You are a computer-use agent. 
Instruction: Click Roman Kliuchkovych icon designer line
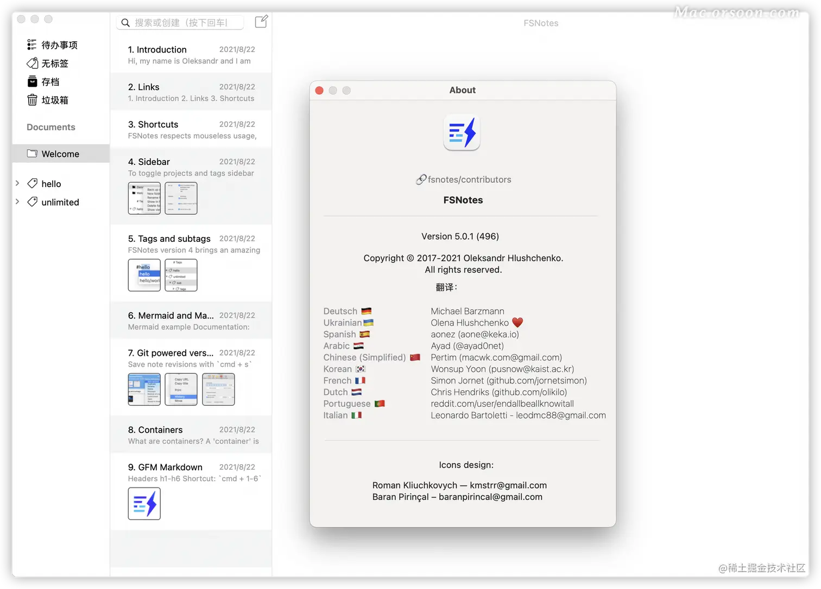coord(459,485)
